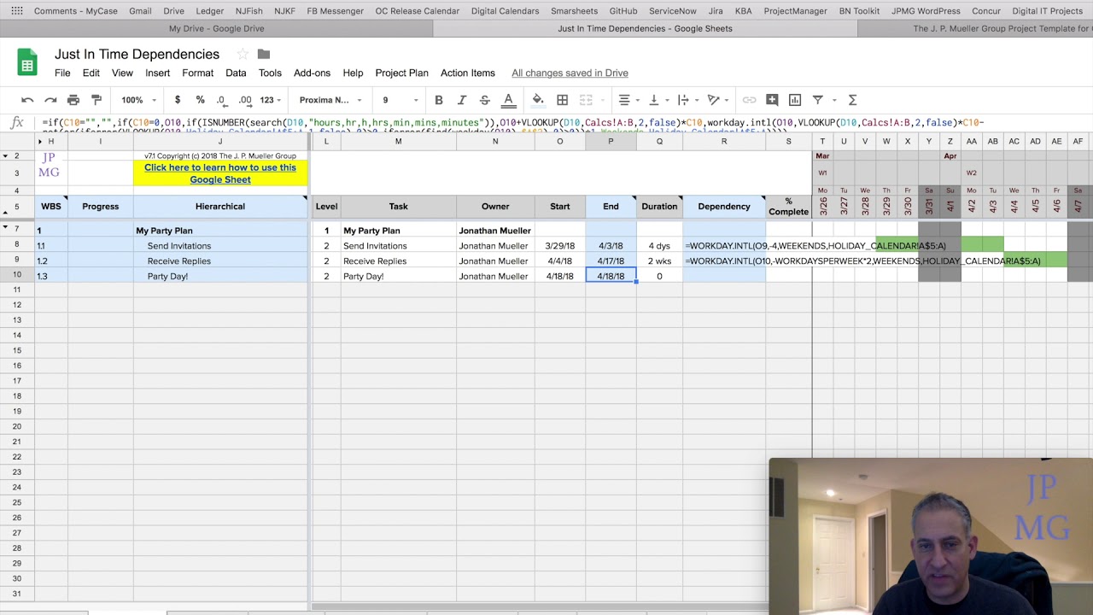Click the formula bar input
Viewport: 1093px width, 615px height.
pos(564,123)
